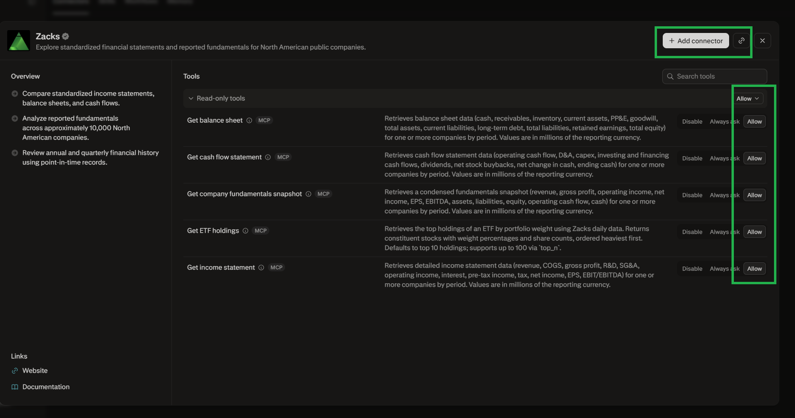Click the magnifier icon in Search tools
This screenshot has width=795, height=418.
point(670,76)
